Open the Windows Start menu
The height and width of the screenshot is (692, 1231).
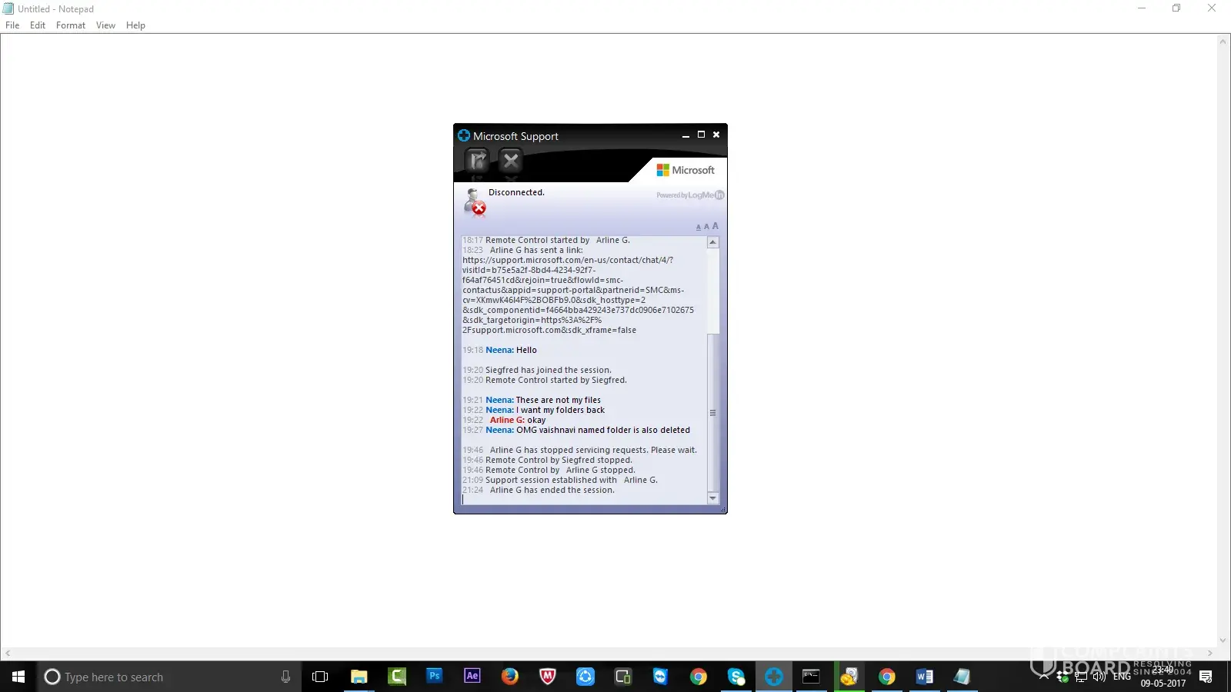coord(18,677)
